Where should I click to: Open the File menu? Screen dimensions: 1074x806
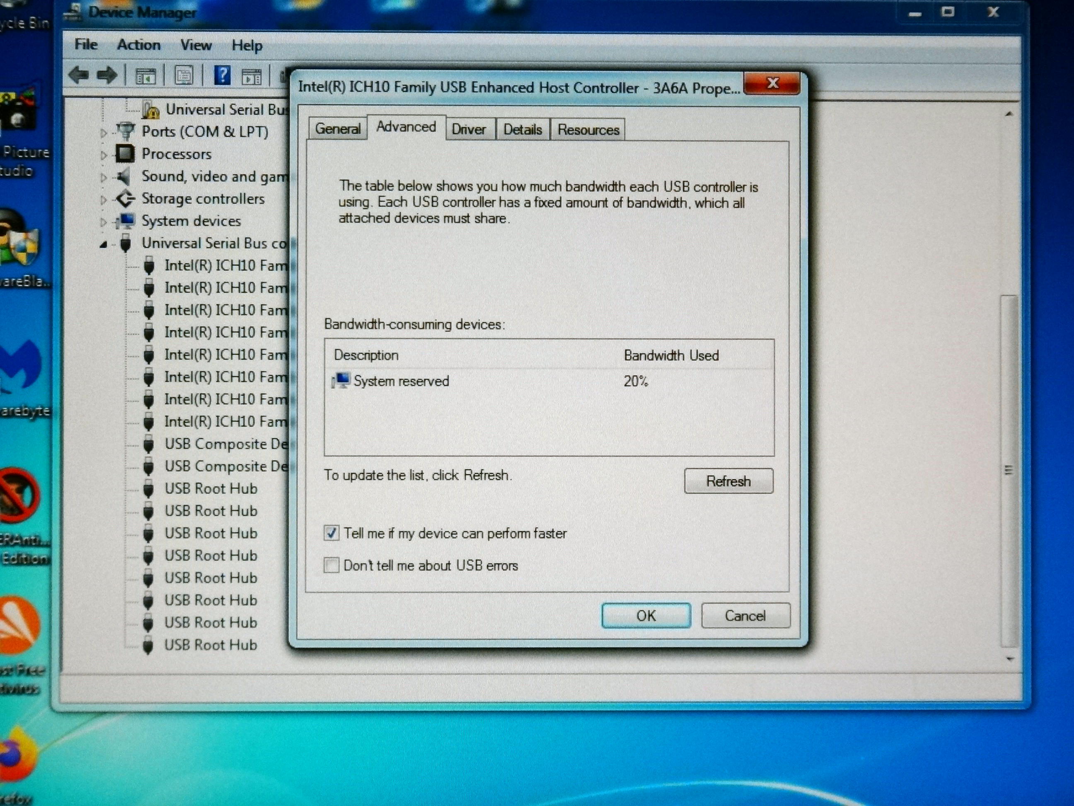tap(86, 44)
